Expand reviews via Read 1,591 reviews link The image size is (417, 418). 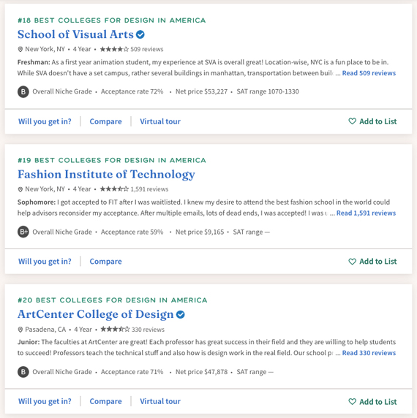366,213
